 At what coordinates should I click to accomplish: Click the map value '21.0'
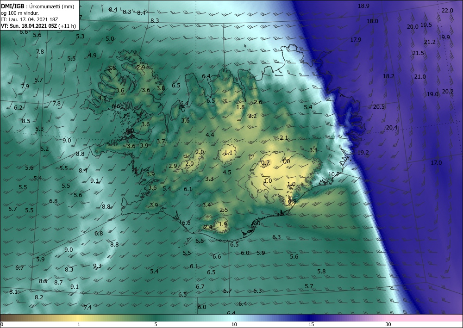click(420, 77)
